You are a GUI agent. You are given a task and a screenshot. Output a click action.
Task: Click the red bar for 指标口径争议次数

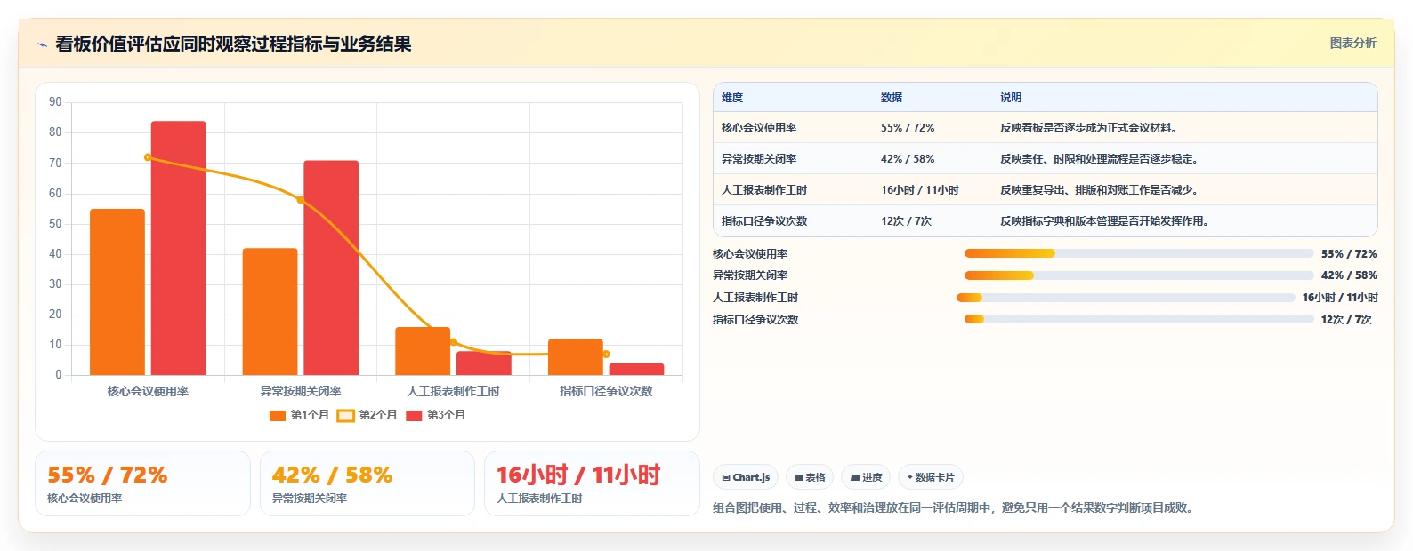(x=636, y=369)
